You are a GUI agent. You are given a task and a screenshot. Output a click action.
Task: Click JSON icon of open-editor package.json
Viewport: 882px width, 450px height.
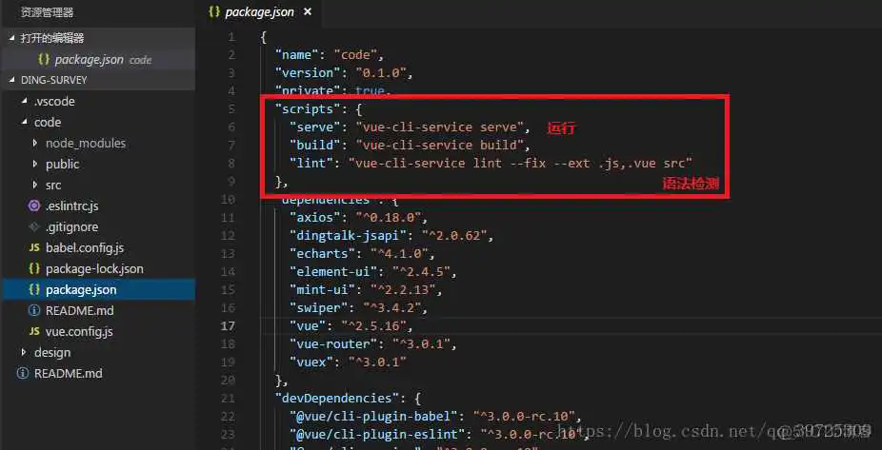coord(44,59)
